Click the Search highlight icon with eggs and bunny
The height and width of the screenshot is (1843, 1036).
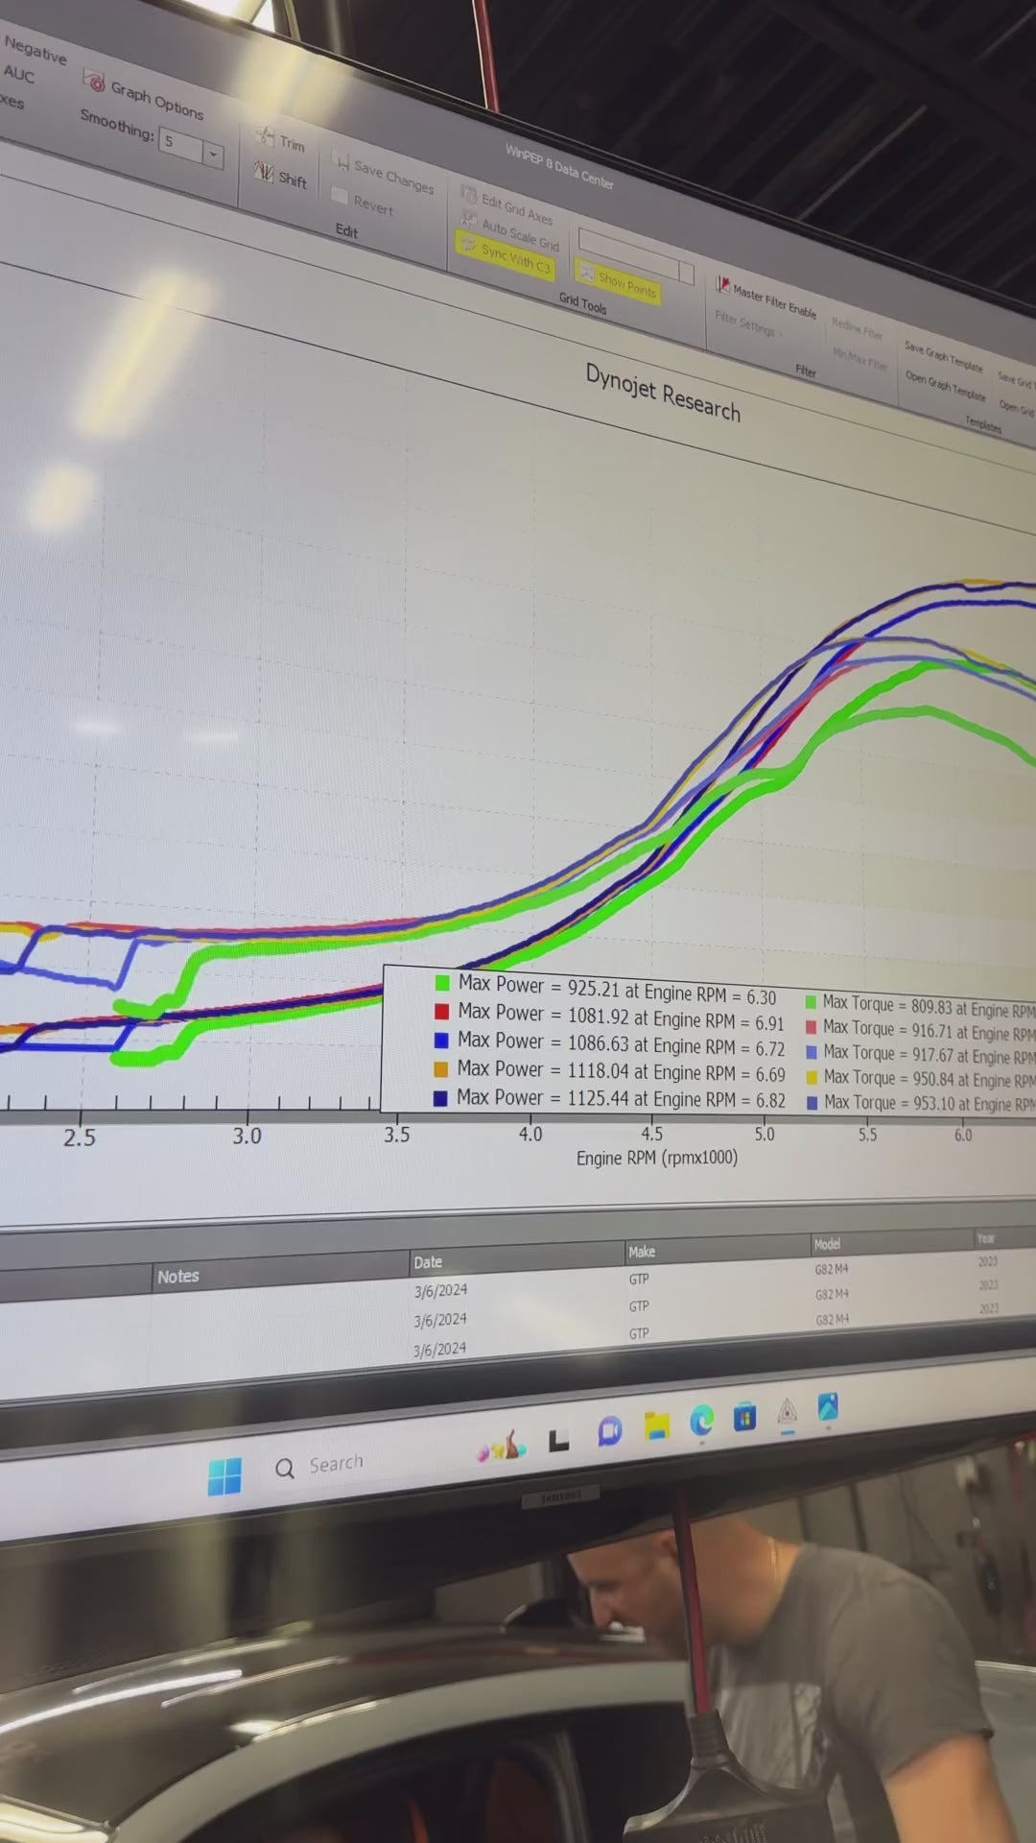click(501, 1447)
